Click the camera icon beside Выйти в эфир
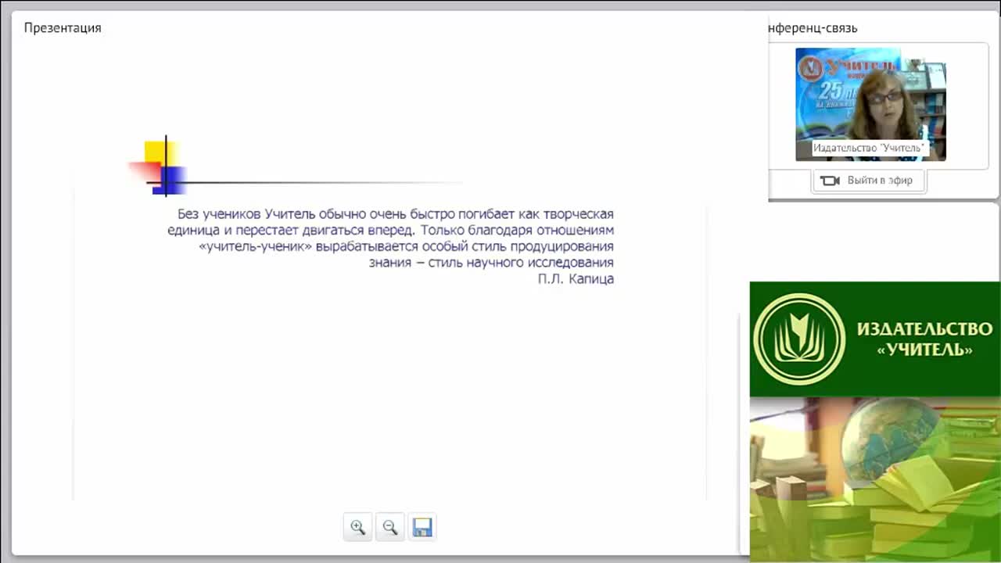 click(x=830, y=181)
